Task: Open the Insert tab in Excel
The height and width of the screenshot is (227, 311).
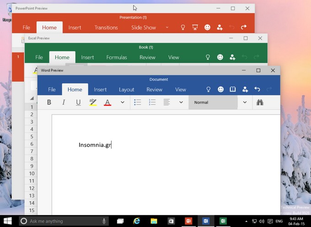Action: (x=87, y=58)
